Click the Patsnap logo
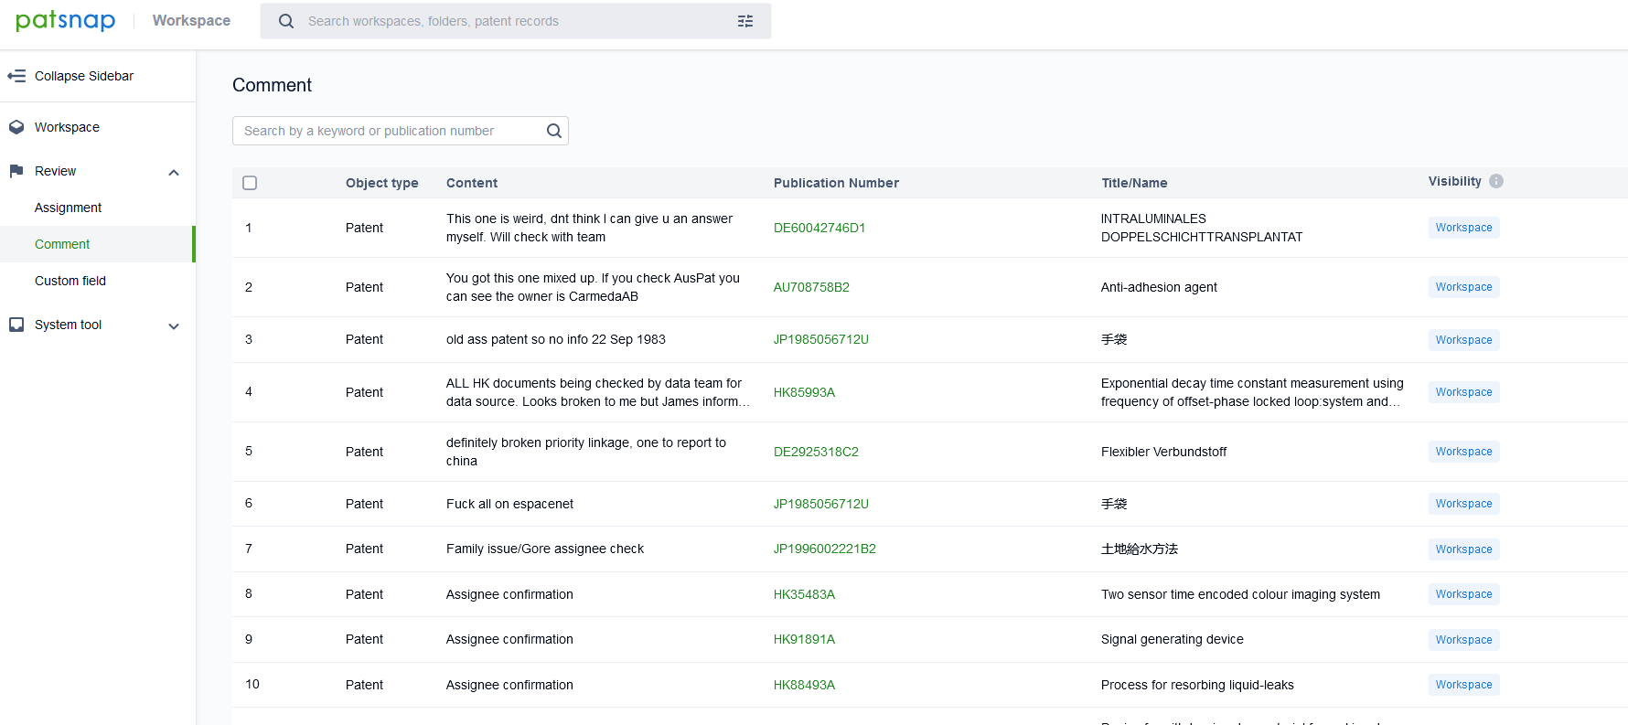Image resolution: width=1628 pixels, height=725 pixels. [x=65, y=20]
